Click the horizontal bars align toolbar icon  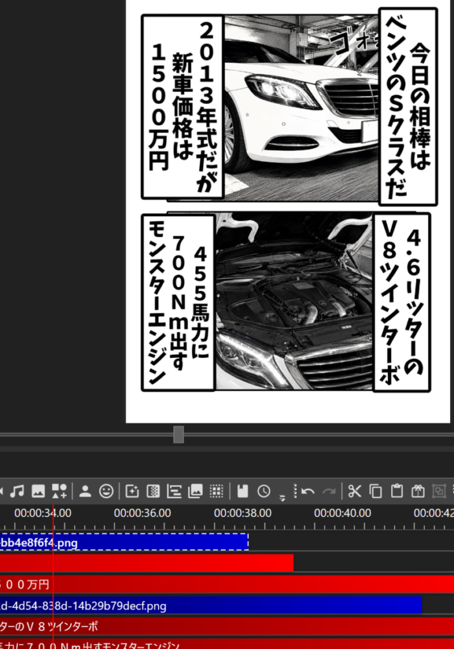click(174, 491)
